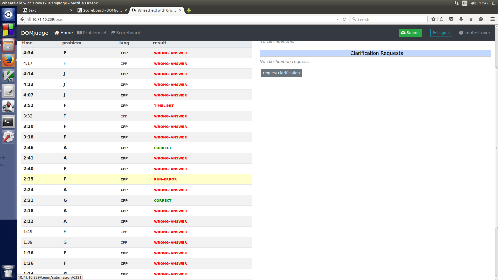Open the system volume indicator menu
498x280 pixels.
[473, 3]
